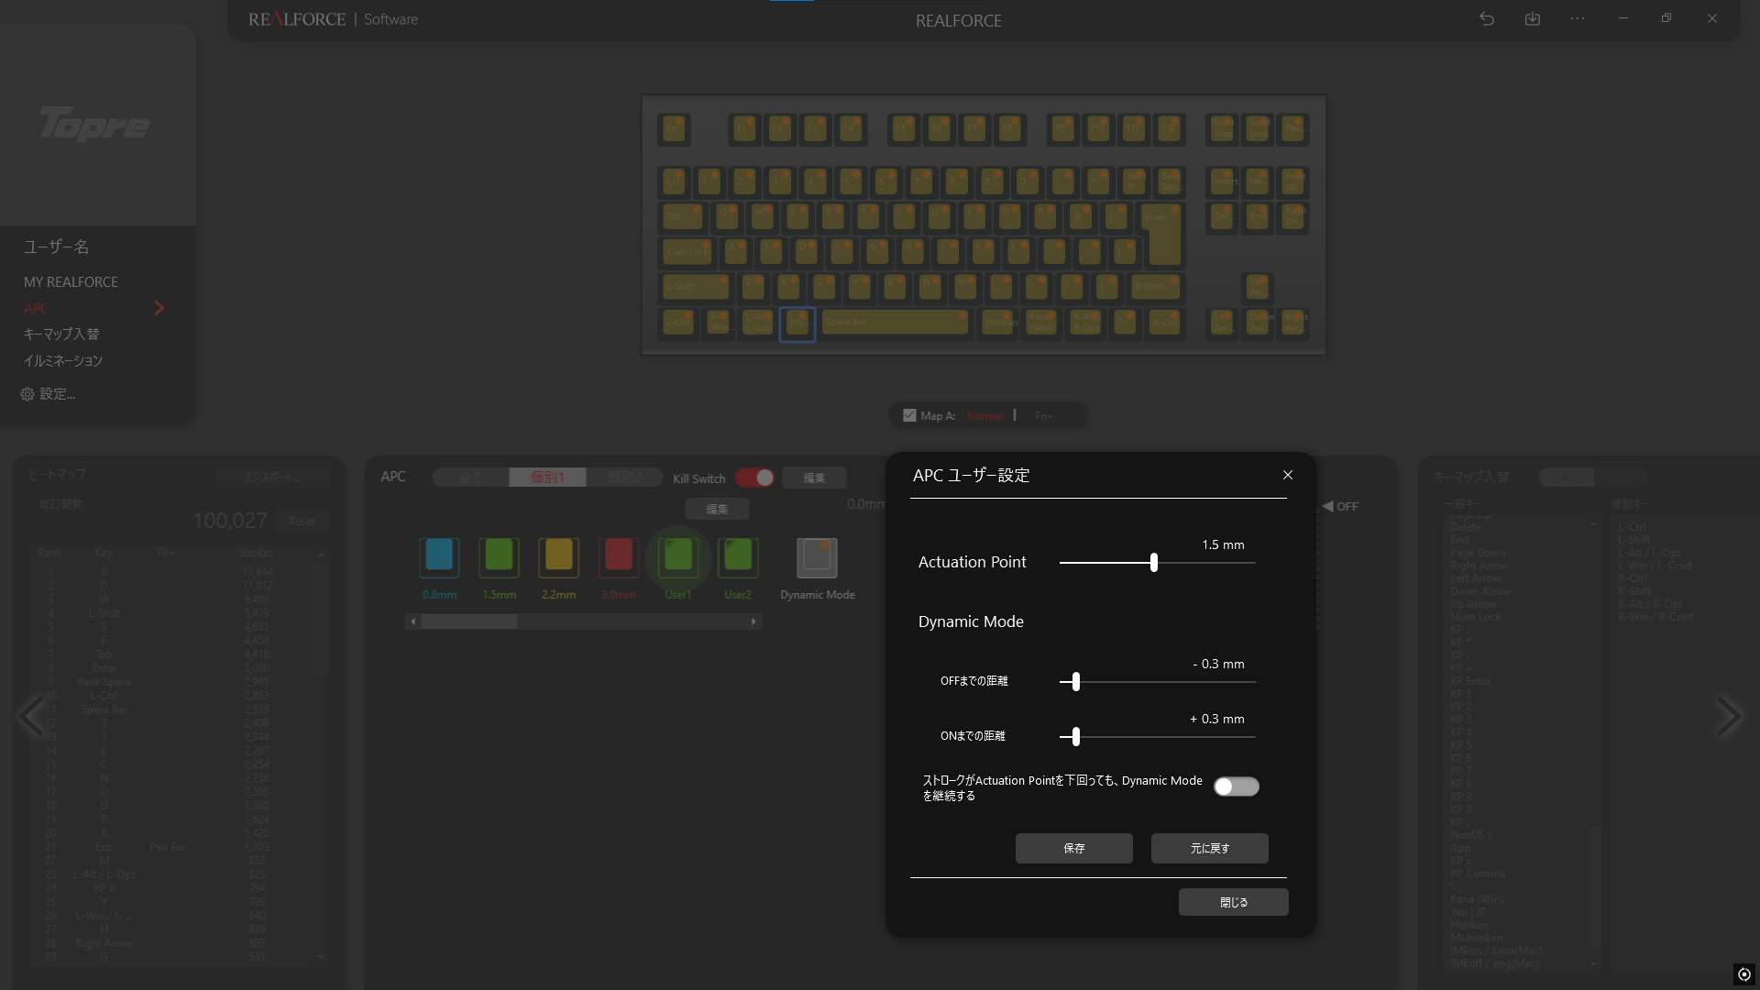
Task: Click the undo arrow icon in title bar
Action: (x=1487, y=19)
